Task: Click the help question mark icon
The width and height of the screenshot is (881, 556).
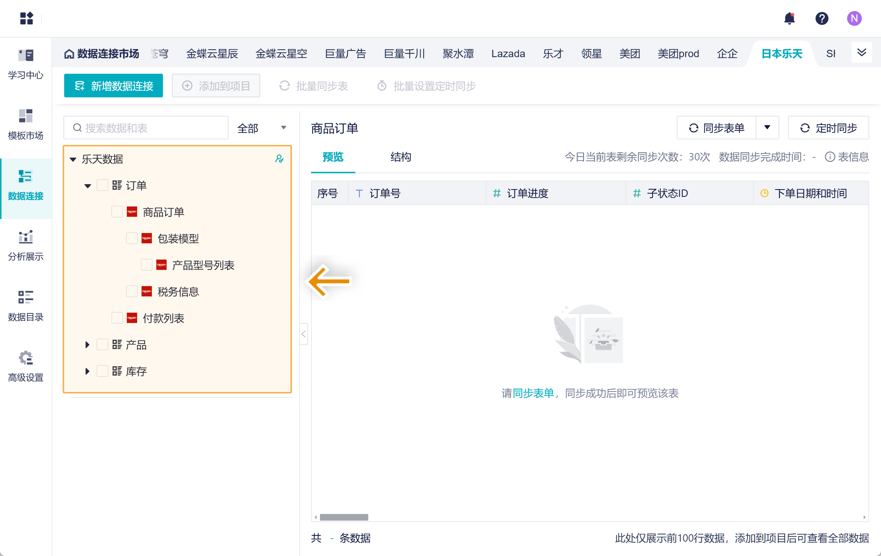Action: [822, 18]
